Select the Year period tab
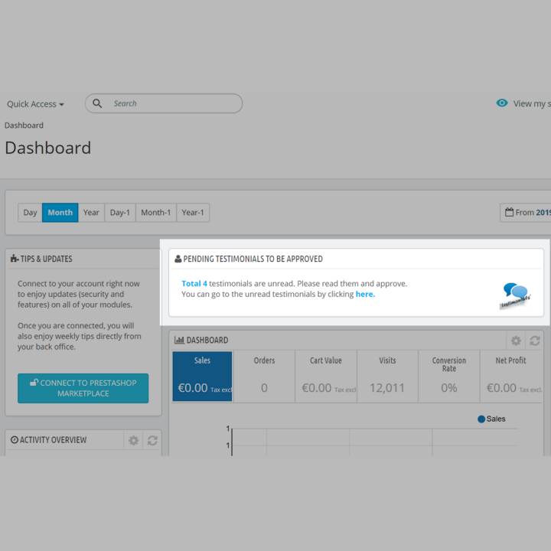The image size is (551, 551). pyautogui.click(x=91, y=213)
